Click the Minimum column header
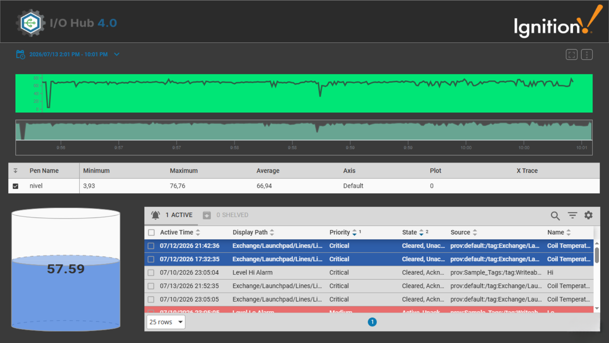609x343 pixels. (x=96, y=171)
